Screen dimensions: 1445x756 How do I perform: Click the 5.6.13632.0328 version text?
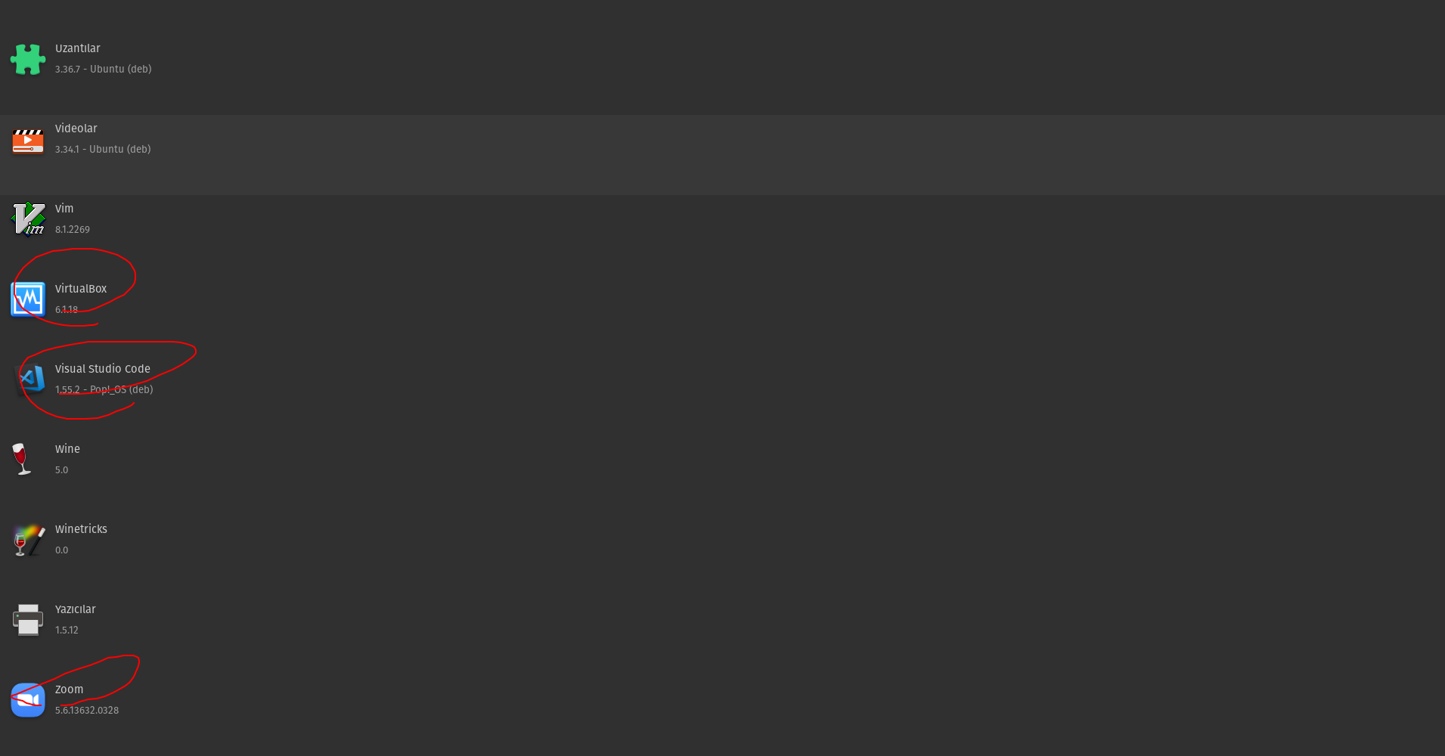(87, 711)
